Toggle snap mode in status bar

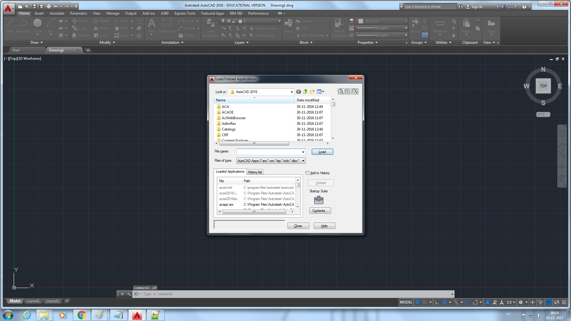pyautogui.click(x=425, y=302)
